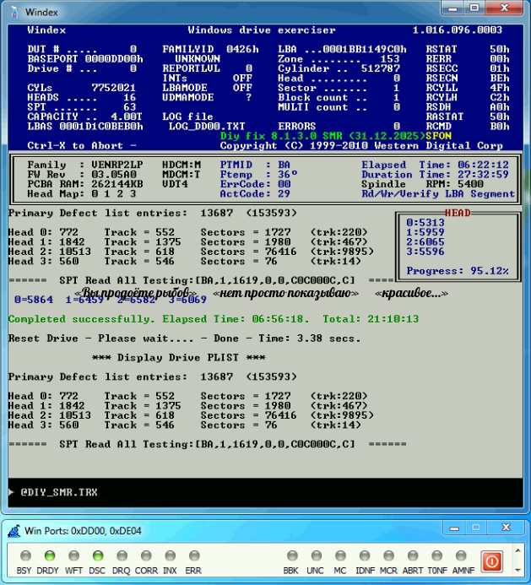Click the MCR error indicator light
Screen dimensions: 531x585
point(388,556)
